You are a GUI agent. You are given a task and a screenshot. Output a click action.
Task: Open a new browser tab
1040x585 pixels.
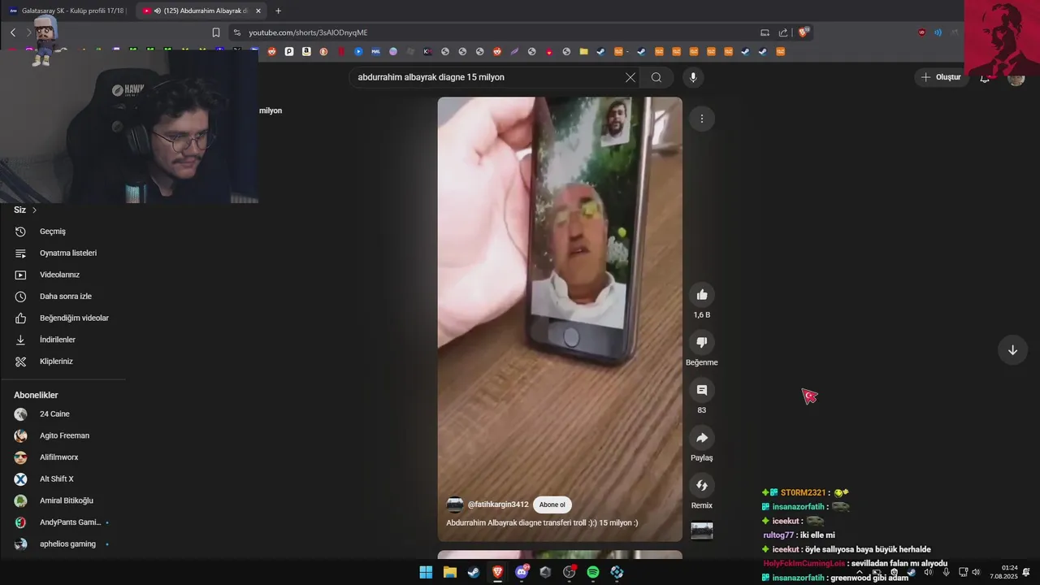pos(278,11)
